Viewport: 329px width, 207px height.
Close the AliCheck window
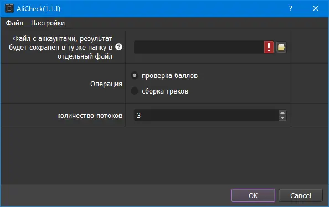coord(316,9)
